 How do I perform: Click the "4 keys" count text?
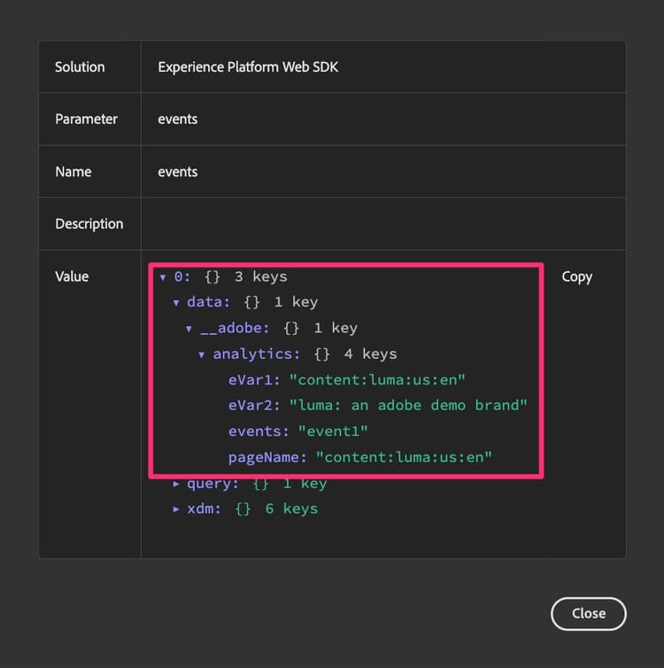[370, 354]
